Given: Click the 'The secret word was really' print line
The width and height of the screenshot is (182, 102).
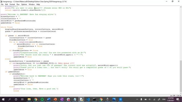Looking at the screenshot, I should [48, 55].
